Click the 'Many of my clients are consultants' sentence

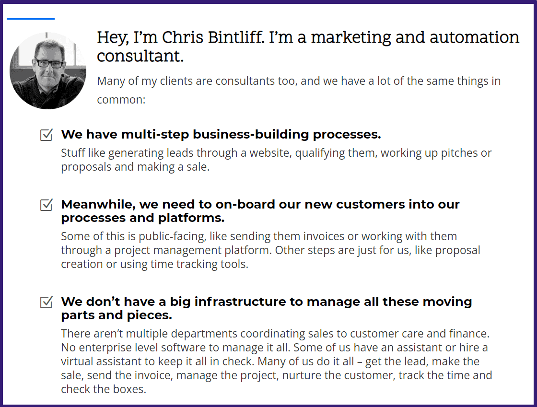pos(299,90)
